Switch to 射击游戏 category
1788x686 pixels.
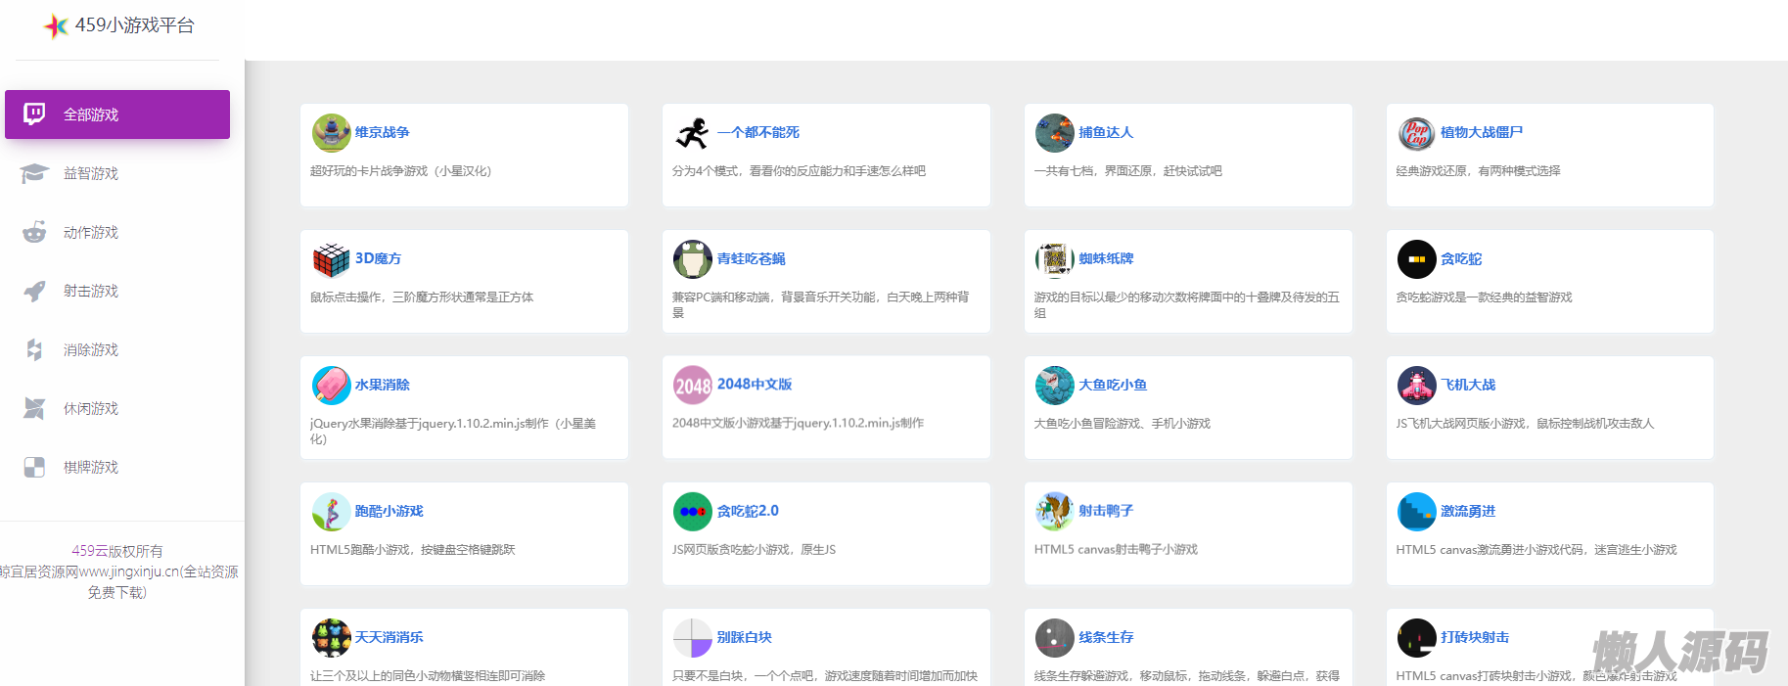(90, 291)
